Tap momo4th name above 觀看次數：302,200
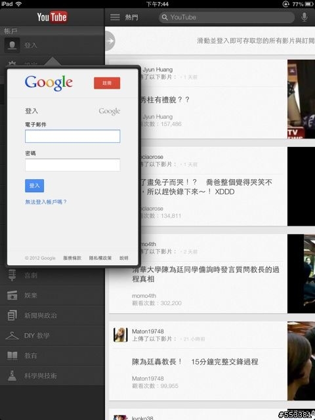 click(144, 296)
